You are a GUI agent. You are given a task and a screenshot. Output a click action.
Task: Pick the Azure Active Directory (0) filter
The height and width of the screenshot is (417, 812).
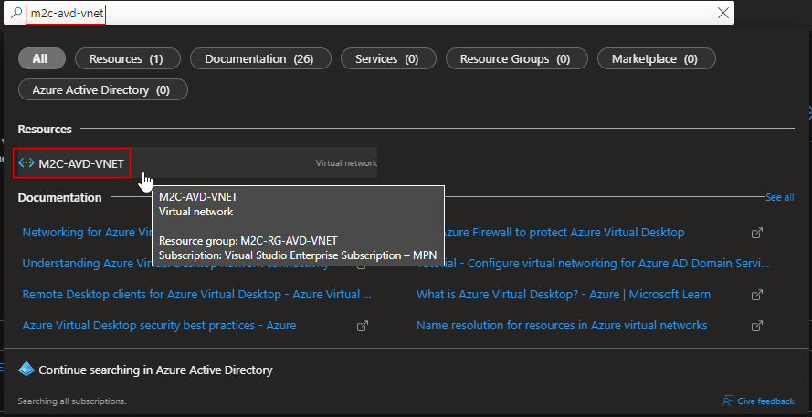tap(102, 89)
